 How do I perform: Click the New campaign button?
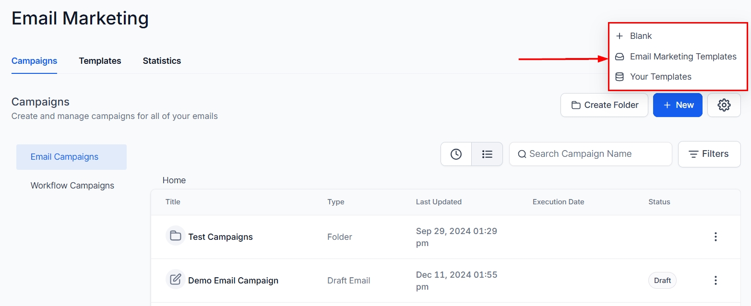(x=678, y=105)
